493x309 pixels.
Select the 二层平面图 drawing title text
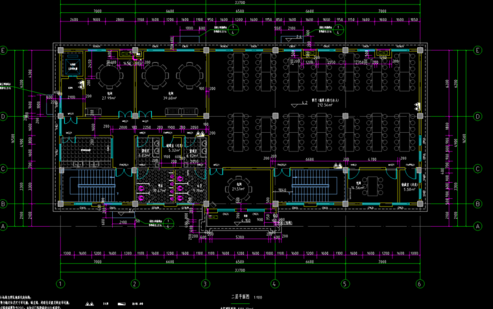[240, 297]
